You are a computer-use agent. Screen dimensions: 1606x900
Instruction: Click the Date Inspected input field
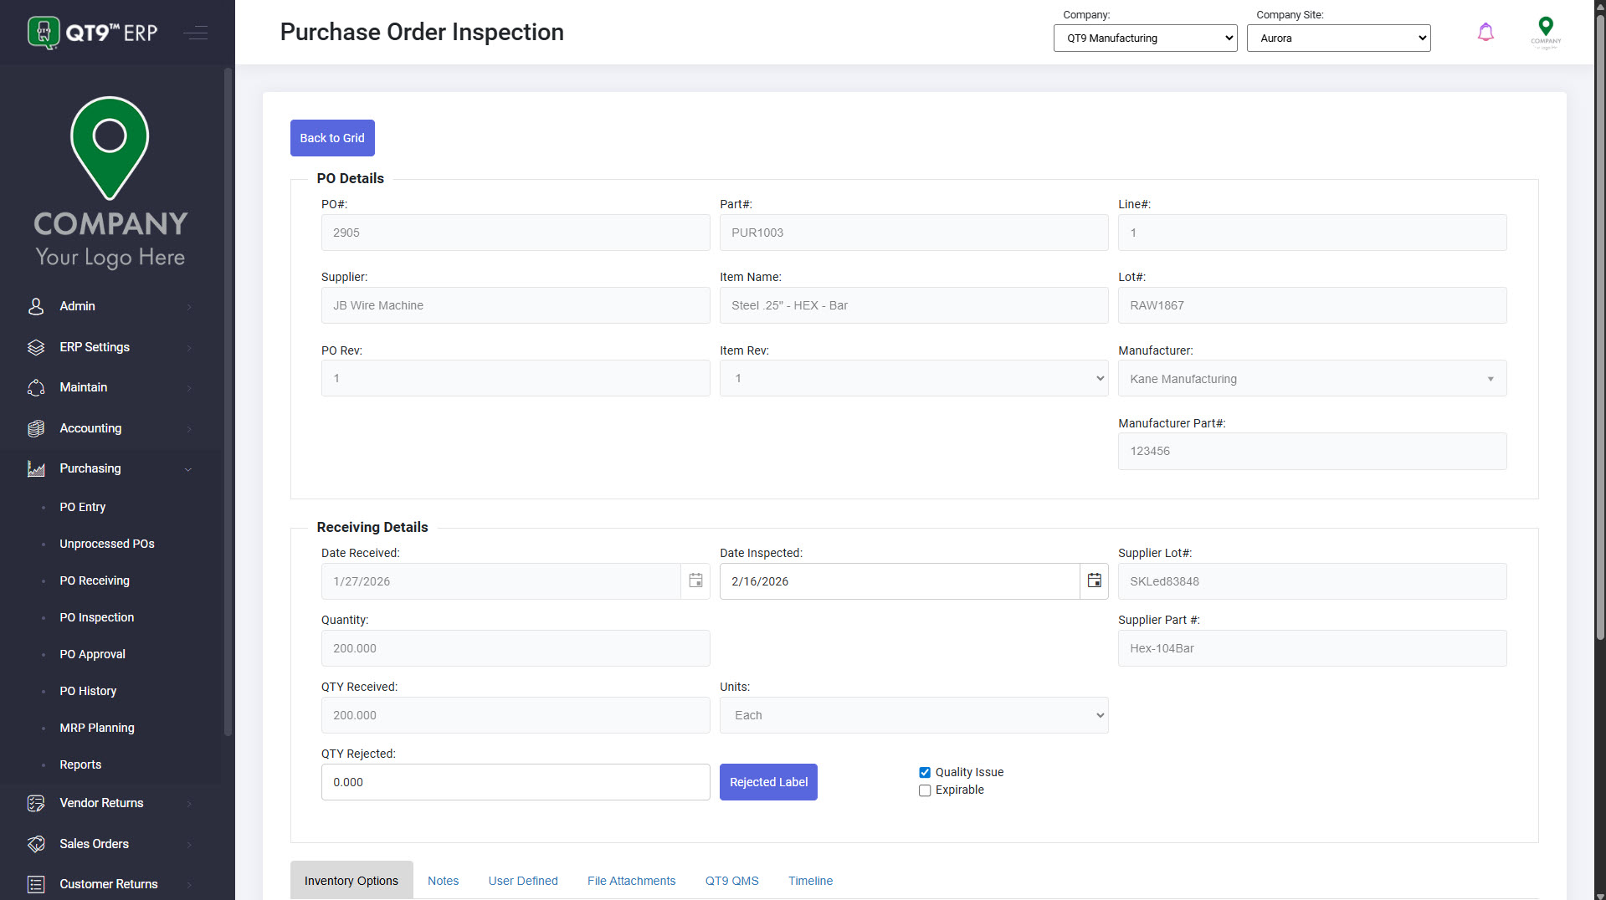(x=900, y=581)
